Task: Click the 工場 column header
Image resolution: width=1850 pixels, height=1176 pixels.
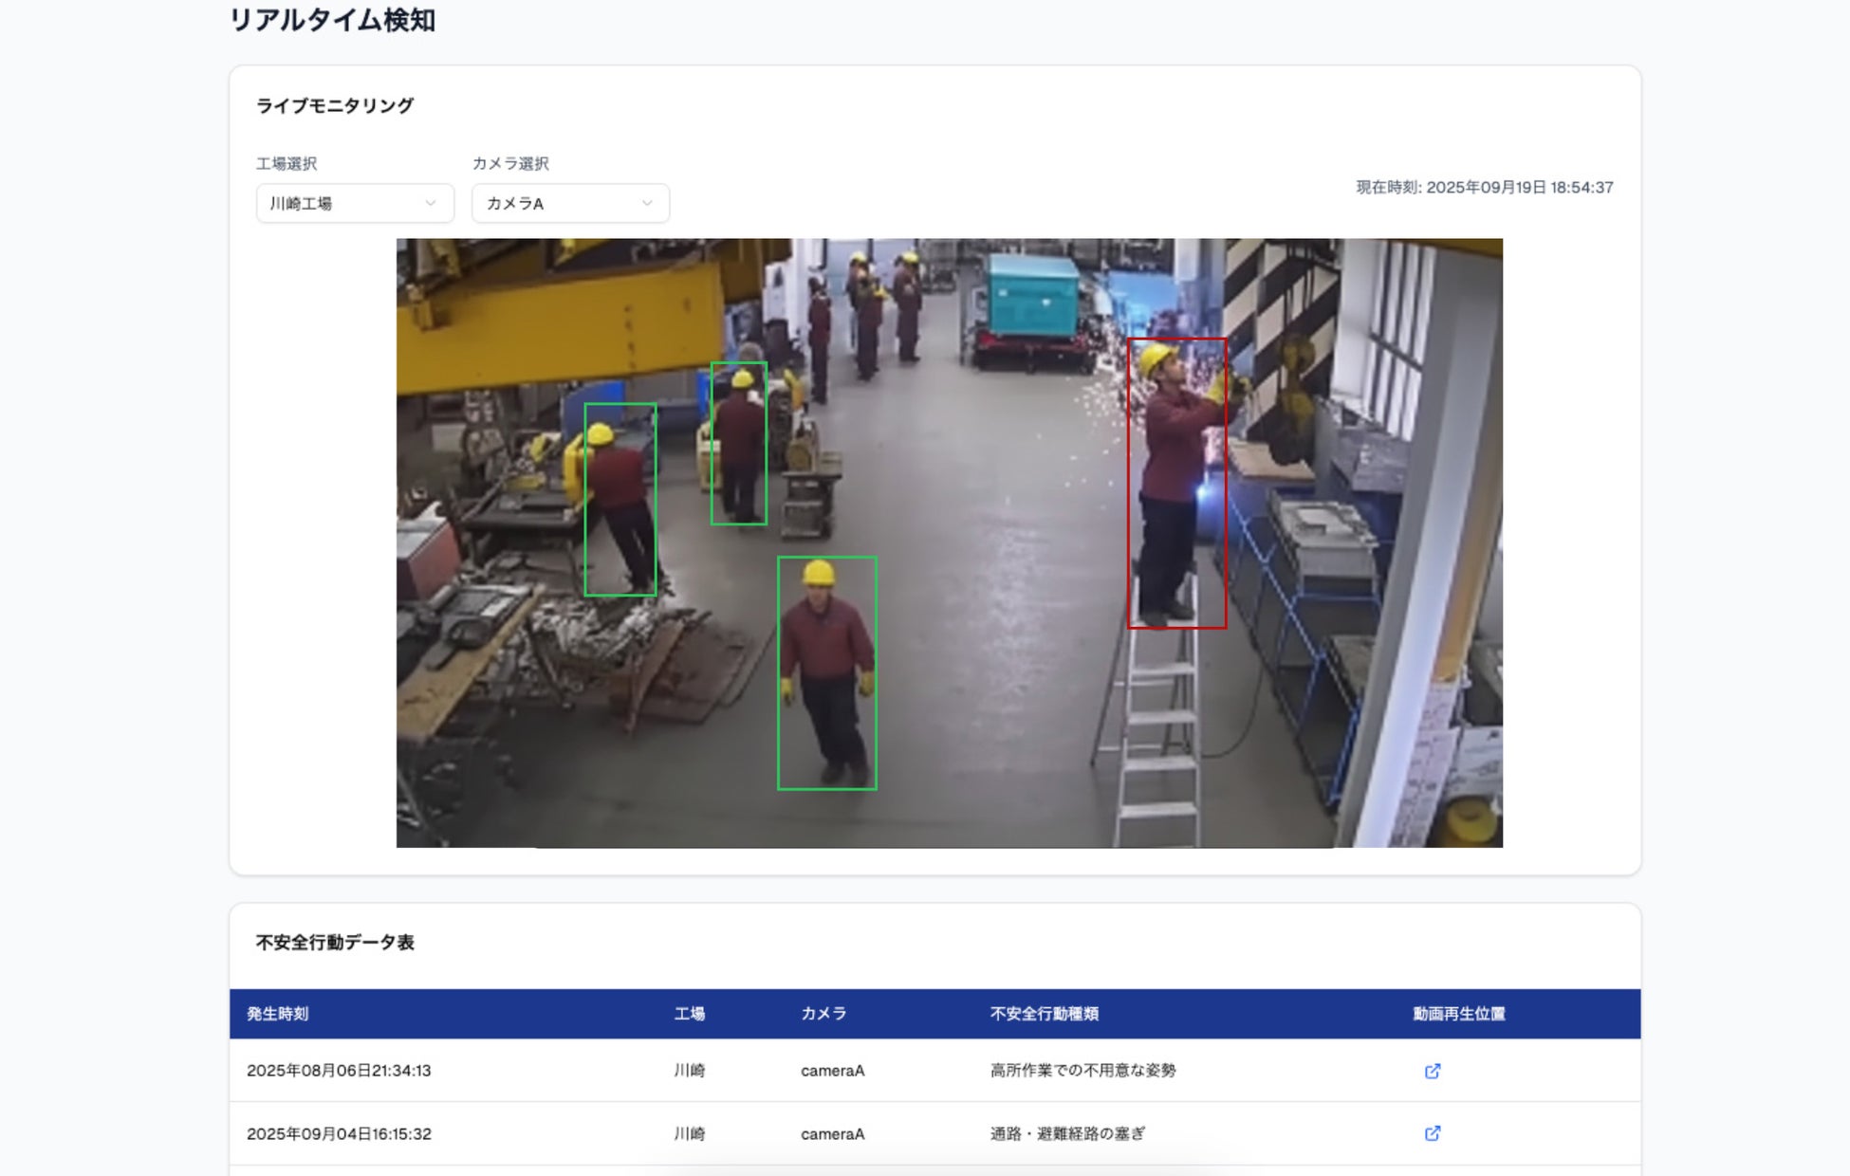Action: 689,1014
